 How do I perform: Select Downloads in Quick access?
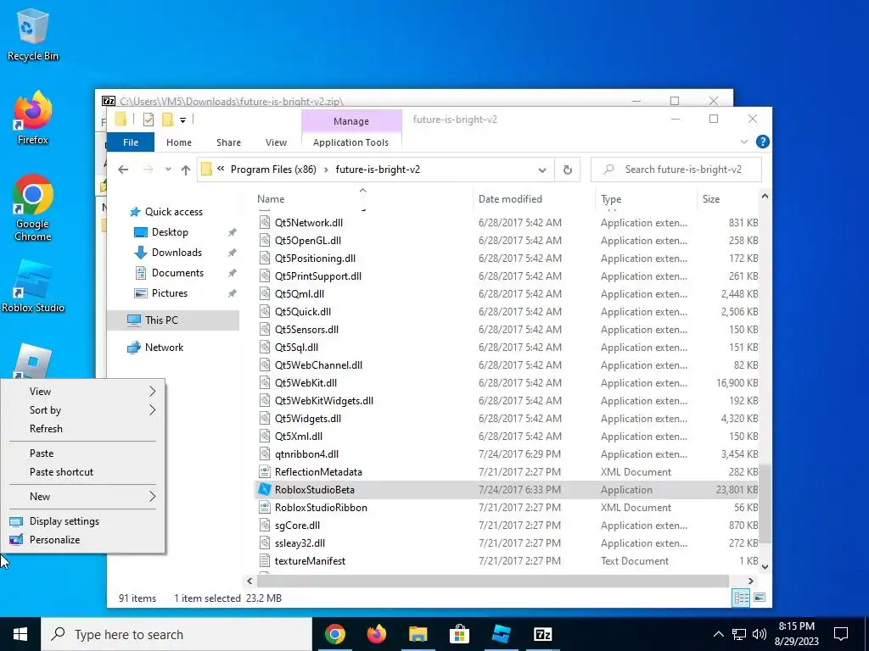pos(177,253)
